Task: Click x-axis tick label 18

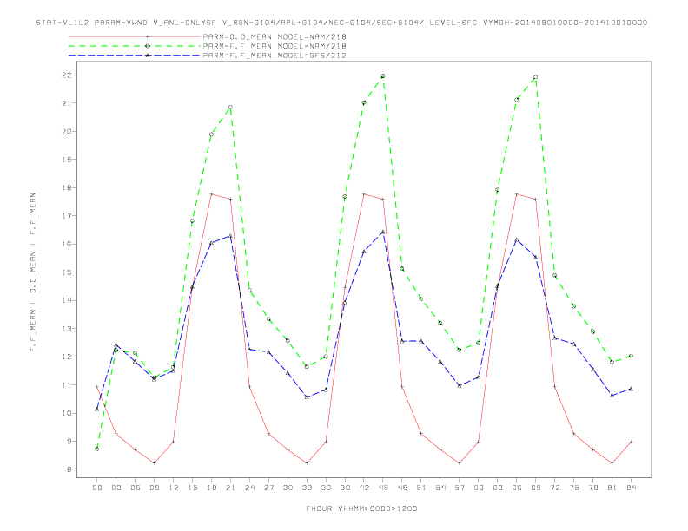Action: (211, 488)
